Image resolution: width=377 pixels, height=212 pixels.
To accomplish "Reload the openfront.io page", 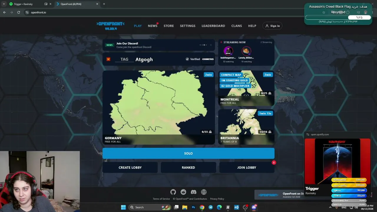I will (x=19, y=12).
